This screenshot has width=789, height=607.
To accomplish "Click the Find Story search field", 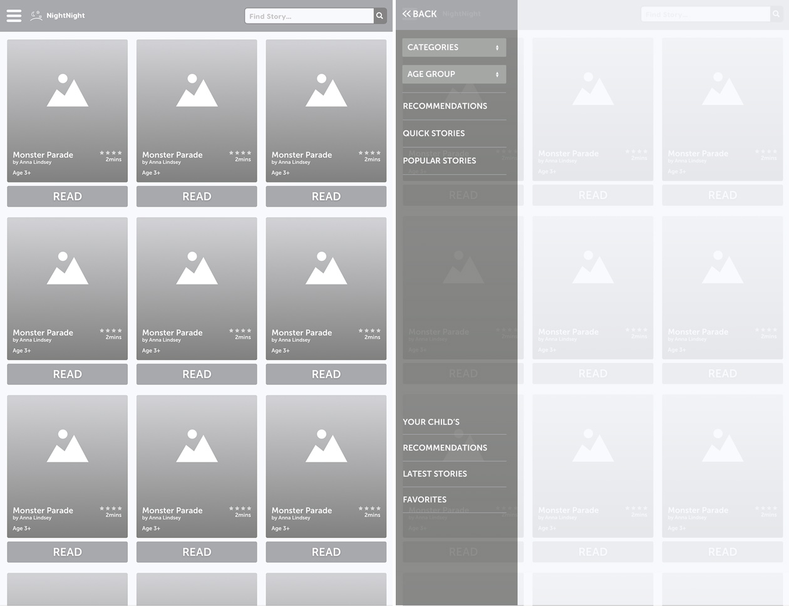I will point(309,16).
